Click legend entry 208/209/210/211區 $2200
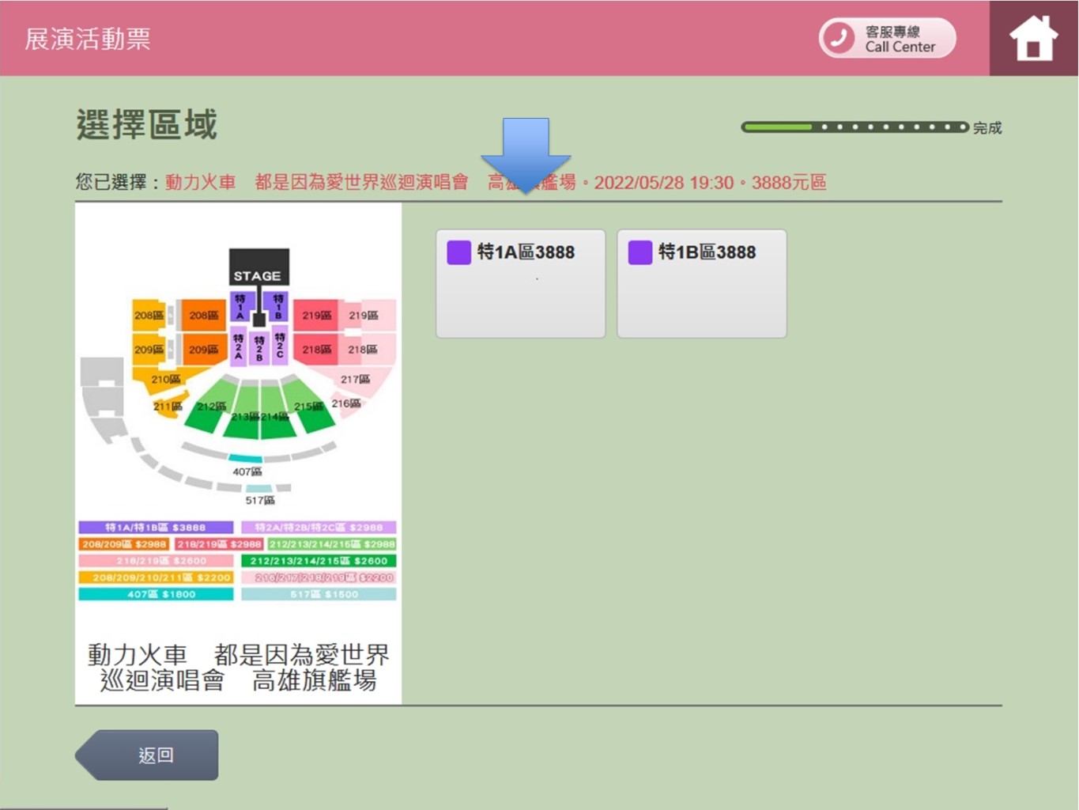Image resolution: width=1079 pixels, height=810 pixels. click(x=156, y=577)
